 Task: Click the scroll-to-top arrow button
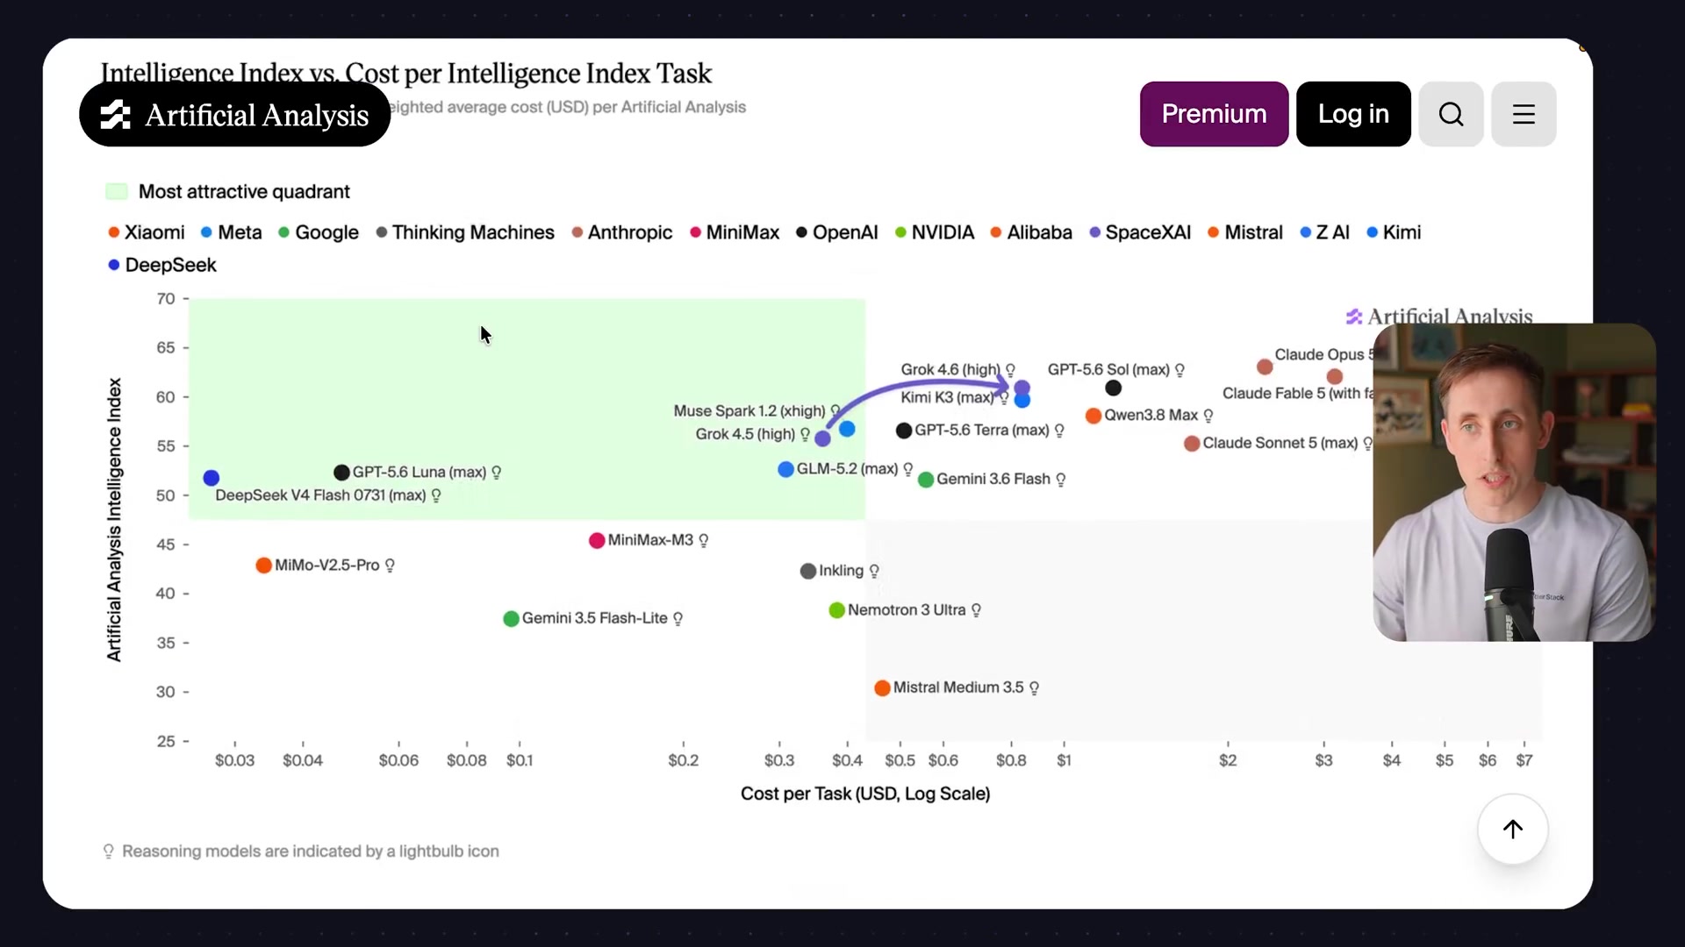[x=1513, y=830]
